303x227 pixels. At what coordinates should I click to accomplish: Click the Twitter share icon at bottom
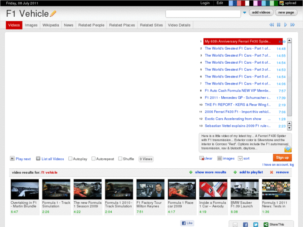[255, 225]
